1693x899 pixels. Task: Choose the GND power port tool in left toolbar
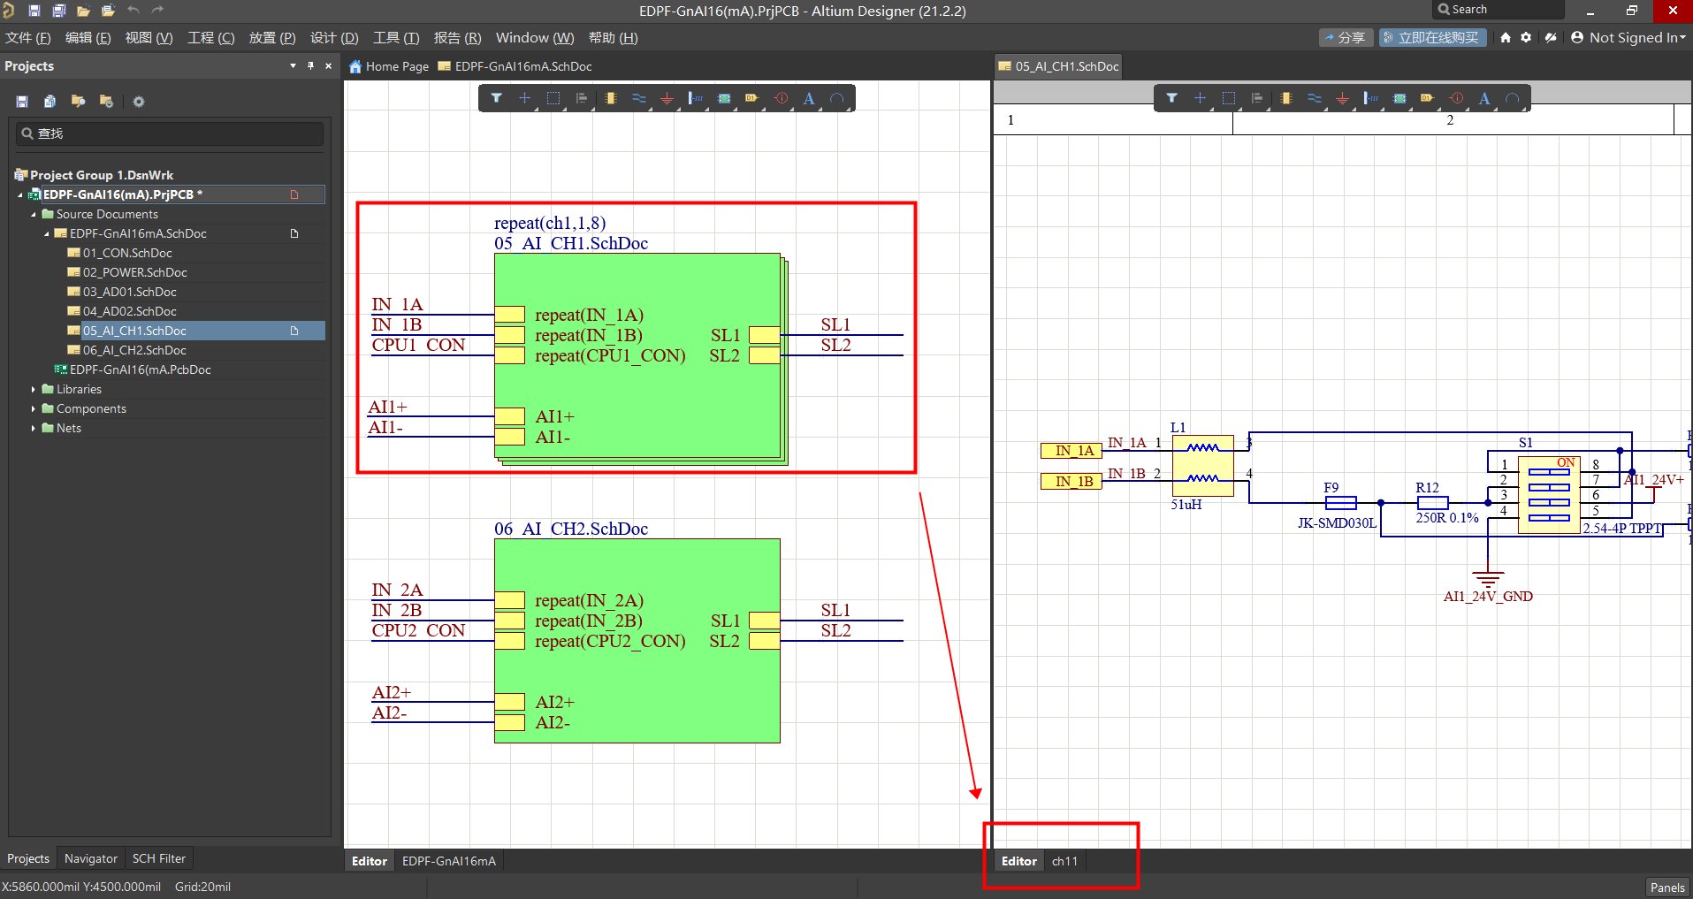[x=667, y=98]
